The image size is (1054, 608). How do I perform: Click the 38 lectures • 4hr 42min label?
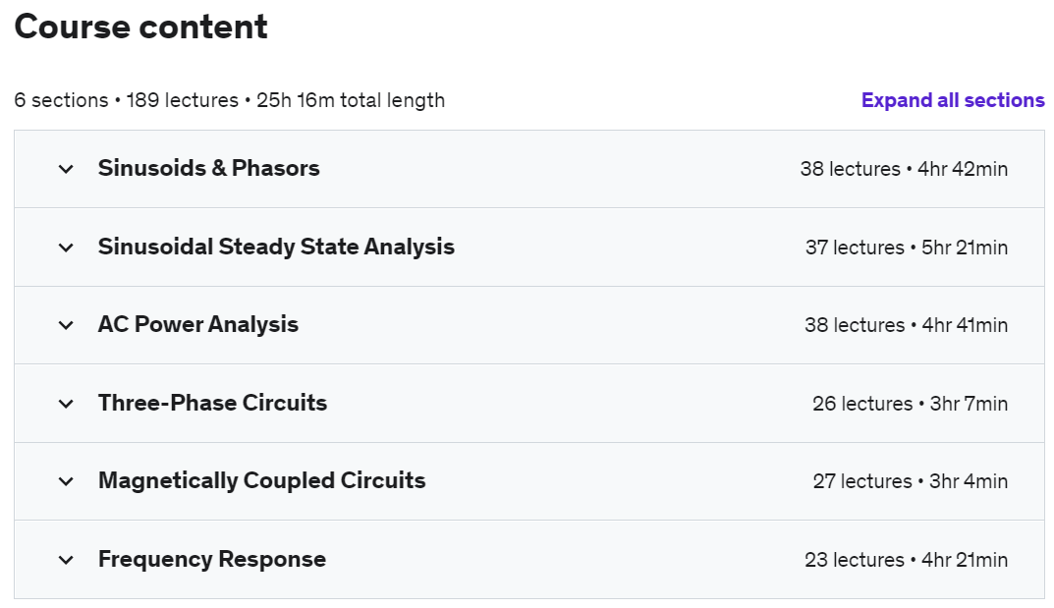[904, 169]
